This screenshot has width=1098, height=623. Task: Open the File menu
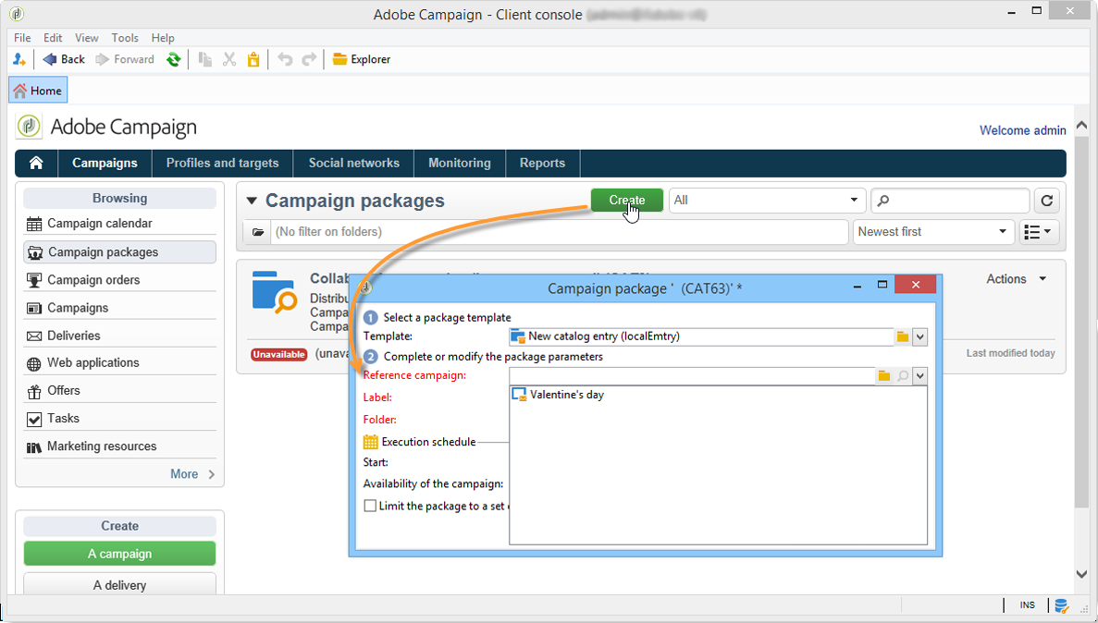[22, 38]
